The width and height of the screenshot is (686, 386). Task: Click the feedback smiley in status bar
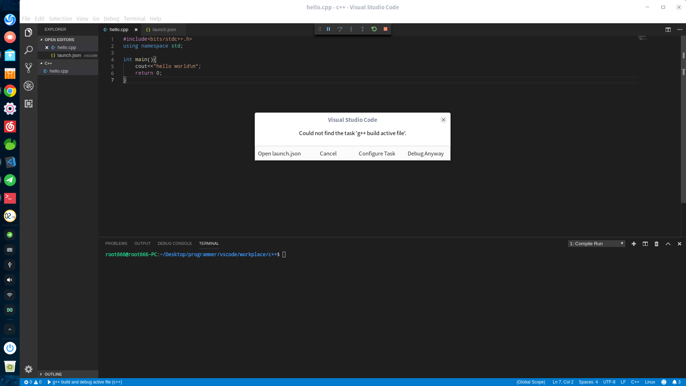664,382
